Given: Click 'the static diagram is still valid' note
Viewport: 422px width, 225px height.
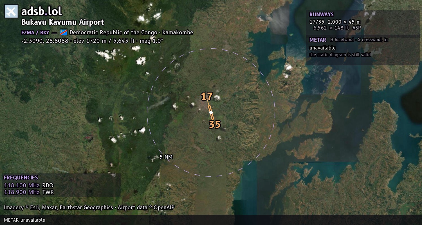Looking at the screenshot, I should [340, 55].
